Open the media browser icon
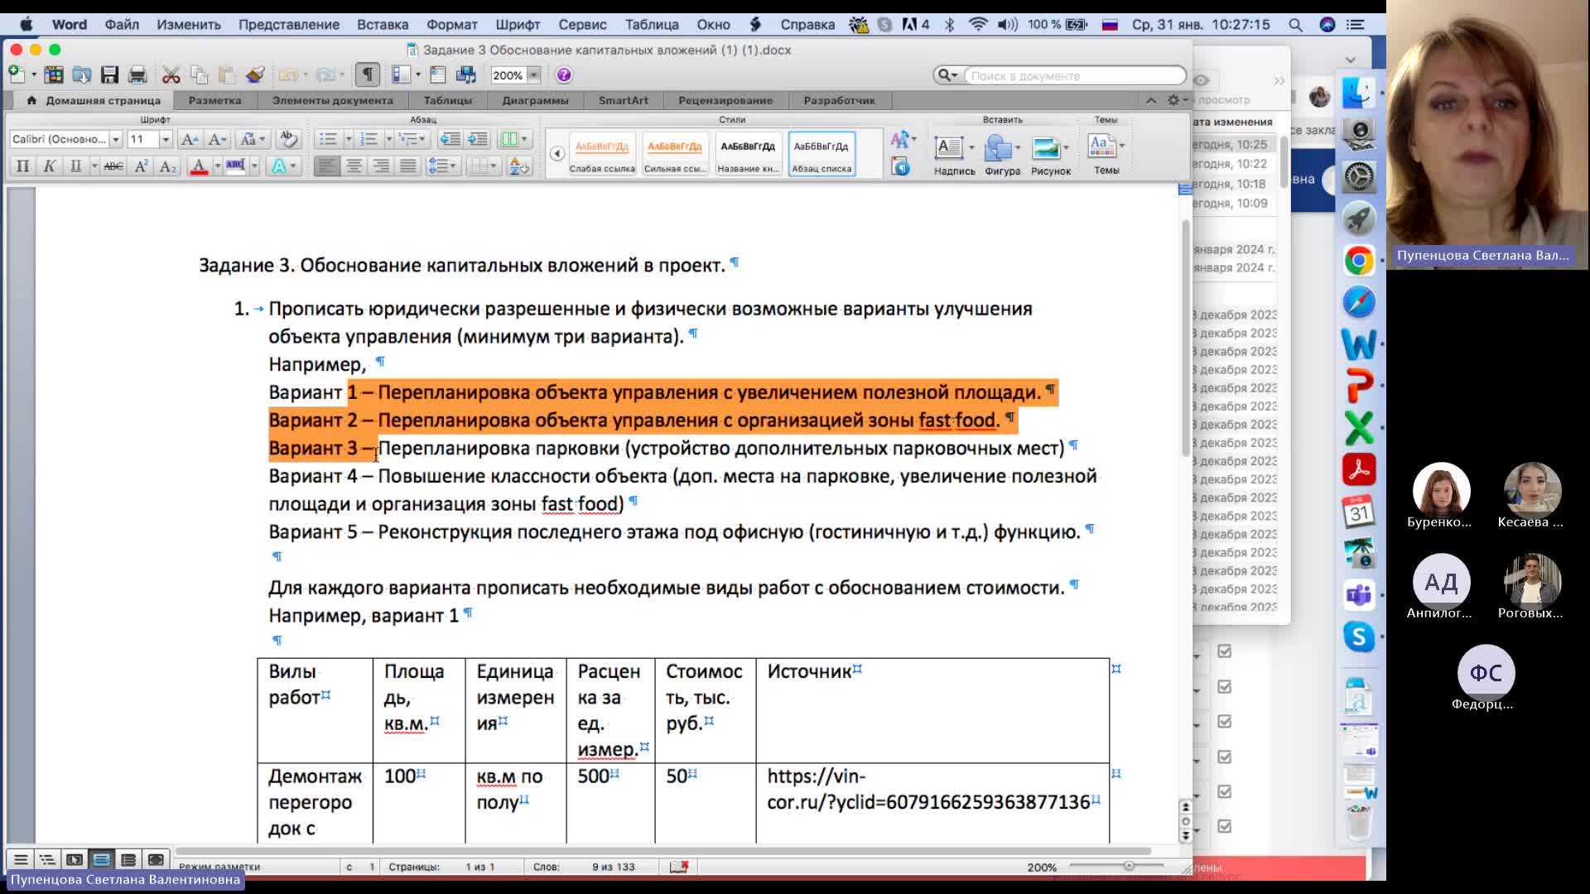Screen dimensions: 1590x894 [466, 75]
